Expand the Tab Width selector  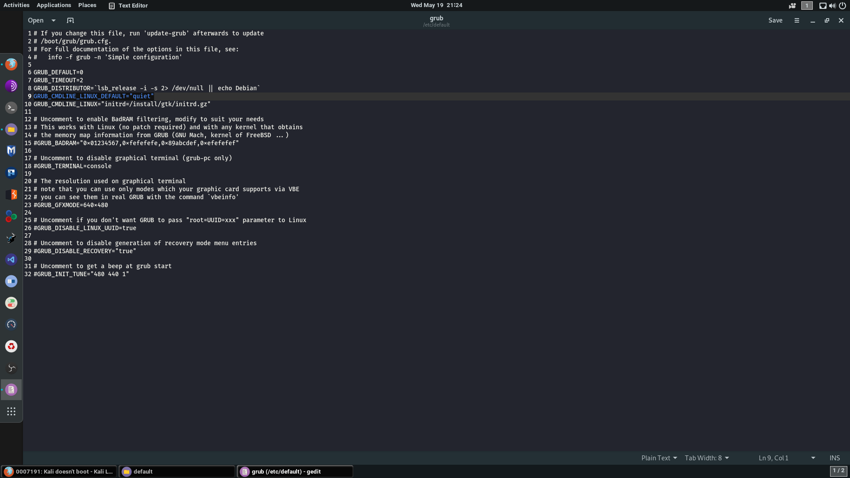pyautogui.click(x=707, y=458)
